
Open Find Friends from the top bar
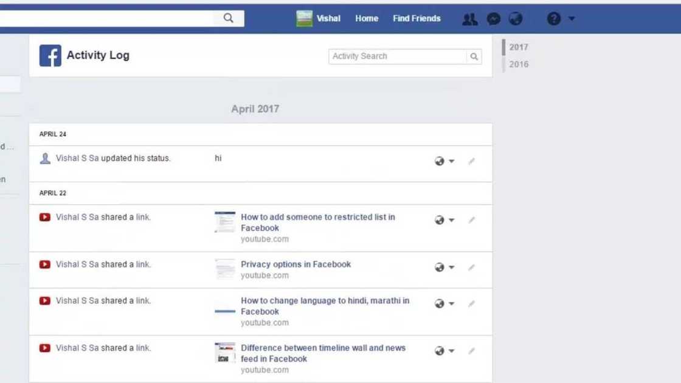pyautogui.click(x=417, y=18)
